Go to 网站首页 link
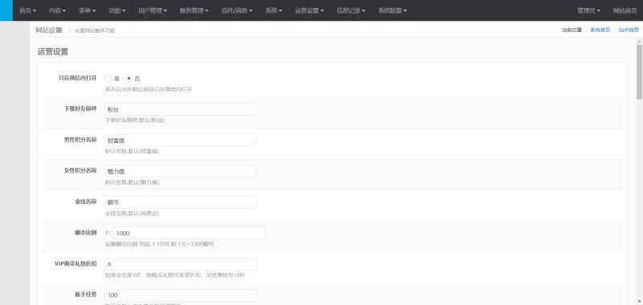 tap(625, 10)
